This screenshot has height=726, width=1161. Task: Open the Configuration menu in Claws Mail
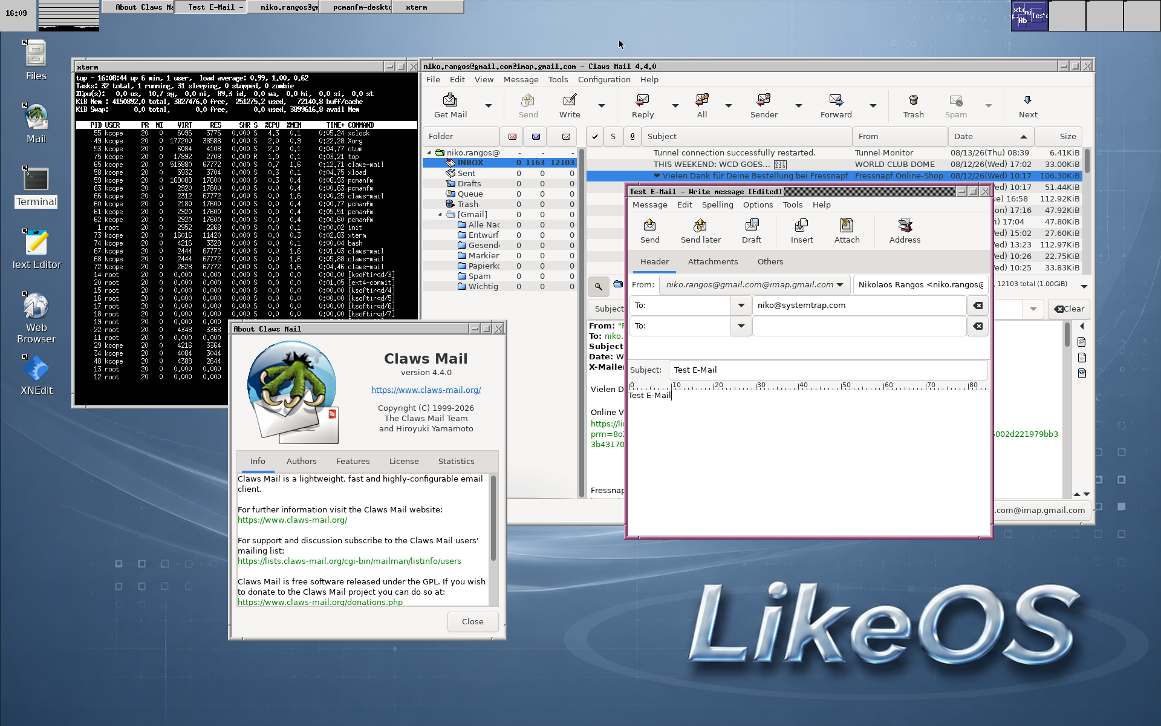604,80
